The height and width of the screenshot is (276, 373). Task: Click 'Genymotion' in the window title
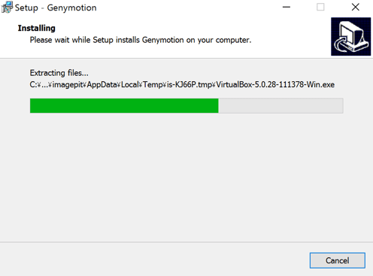coord(71,8)
